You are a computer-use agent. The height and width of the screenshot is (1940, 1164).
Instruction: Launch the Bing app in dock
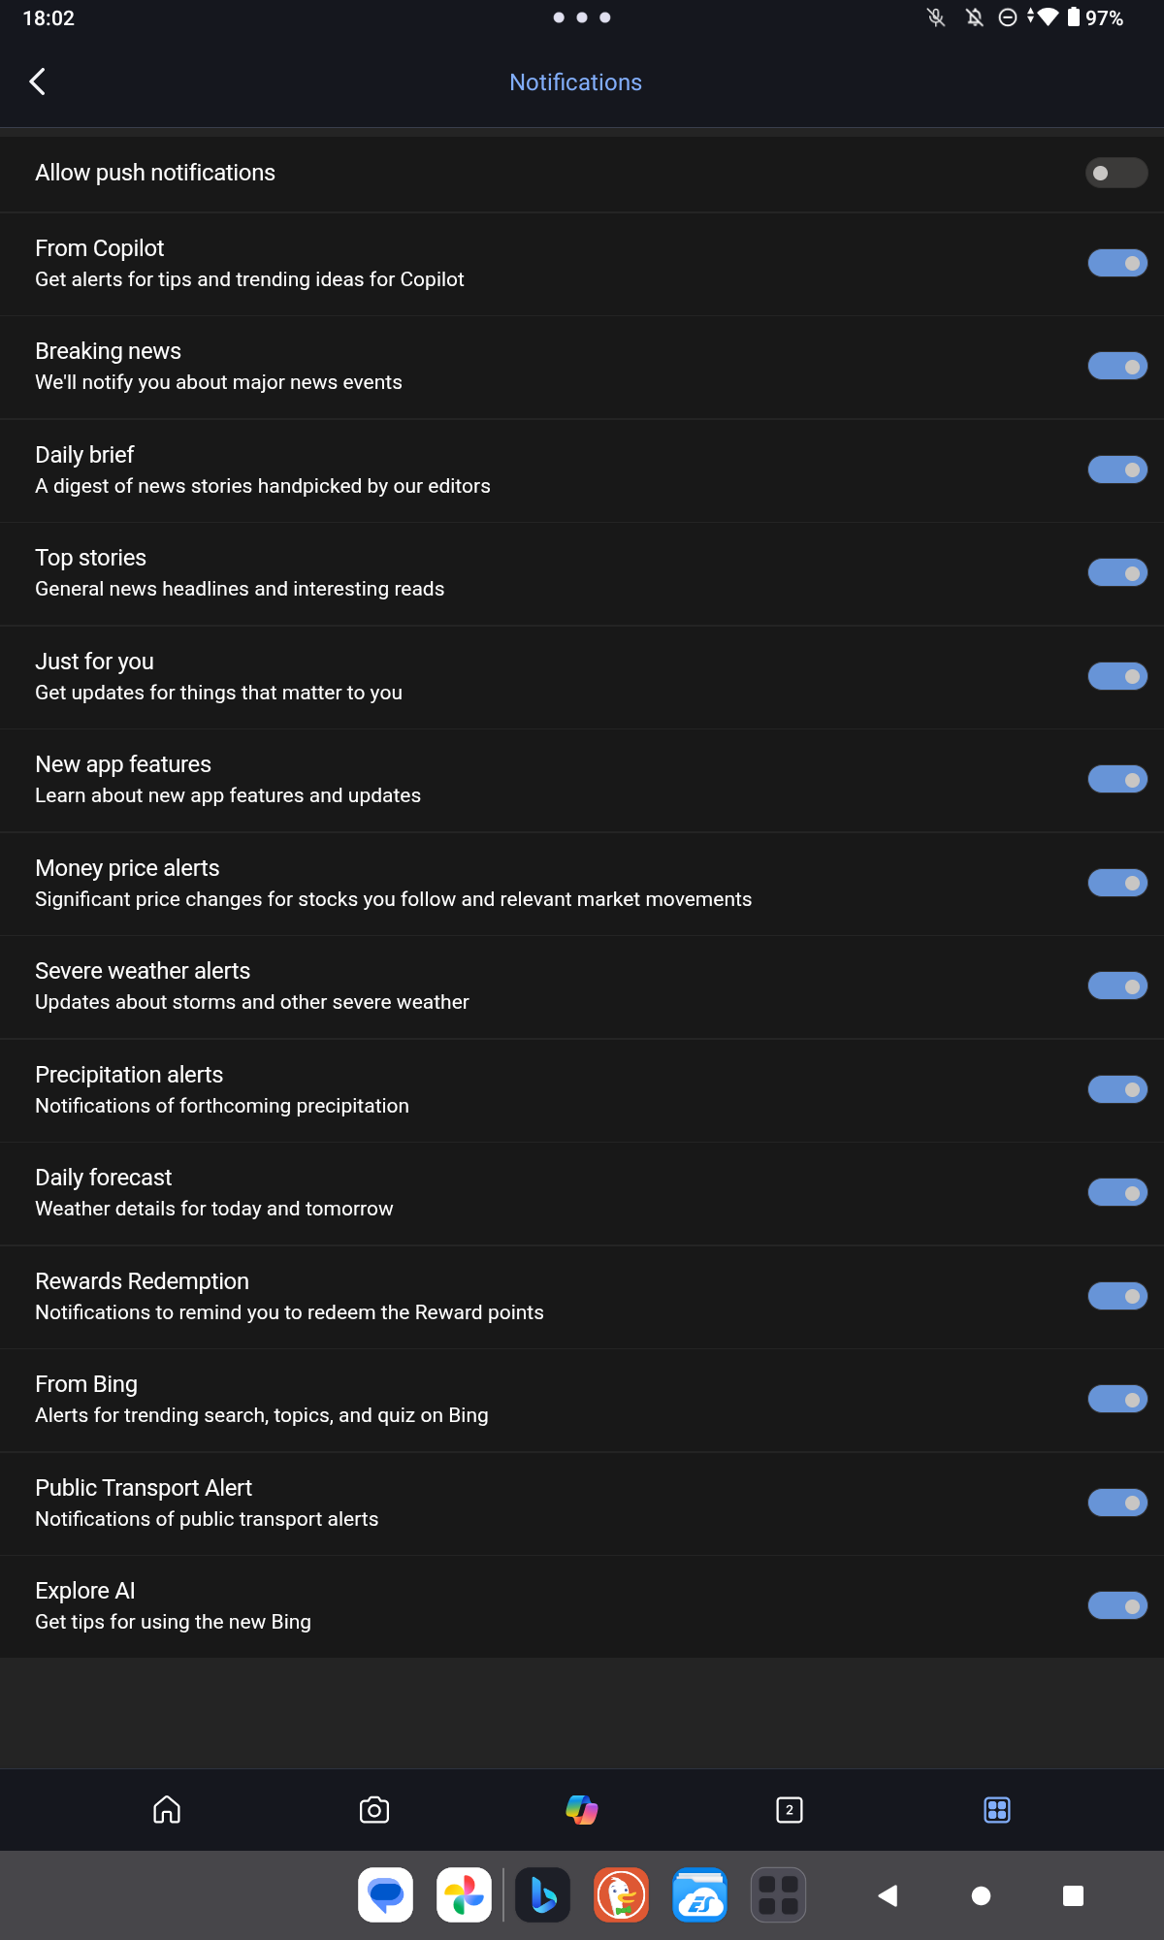(543, 1894)
